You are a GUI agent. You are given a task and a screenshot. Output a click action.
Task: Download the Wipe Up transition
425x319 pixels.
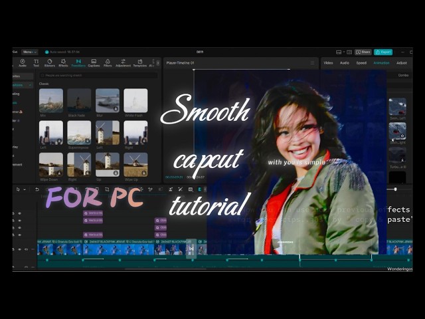pos(144,173)
